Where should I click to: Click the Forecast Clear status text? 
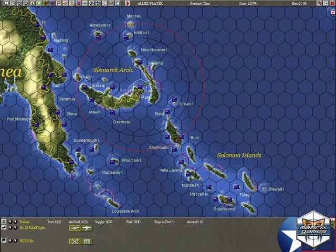200,4
